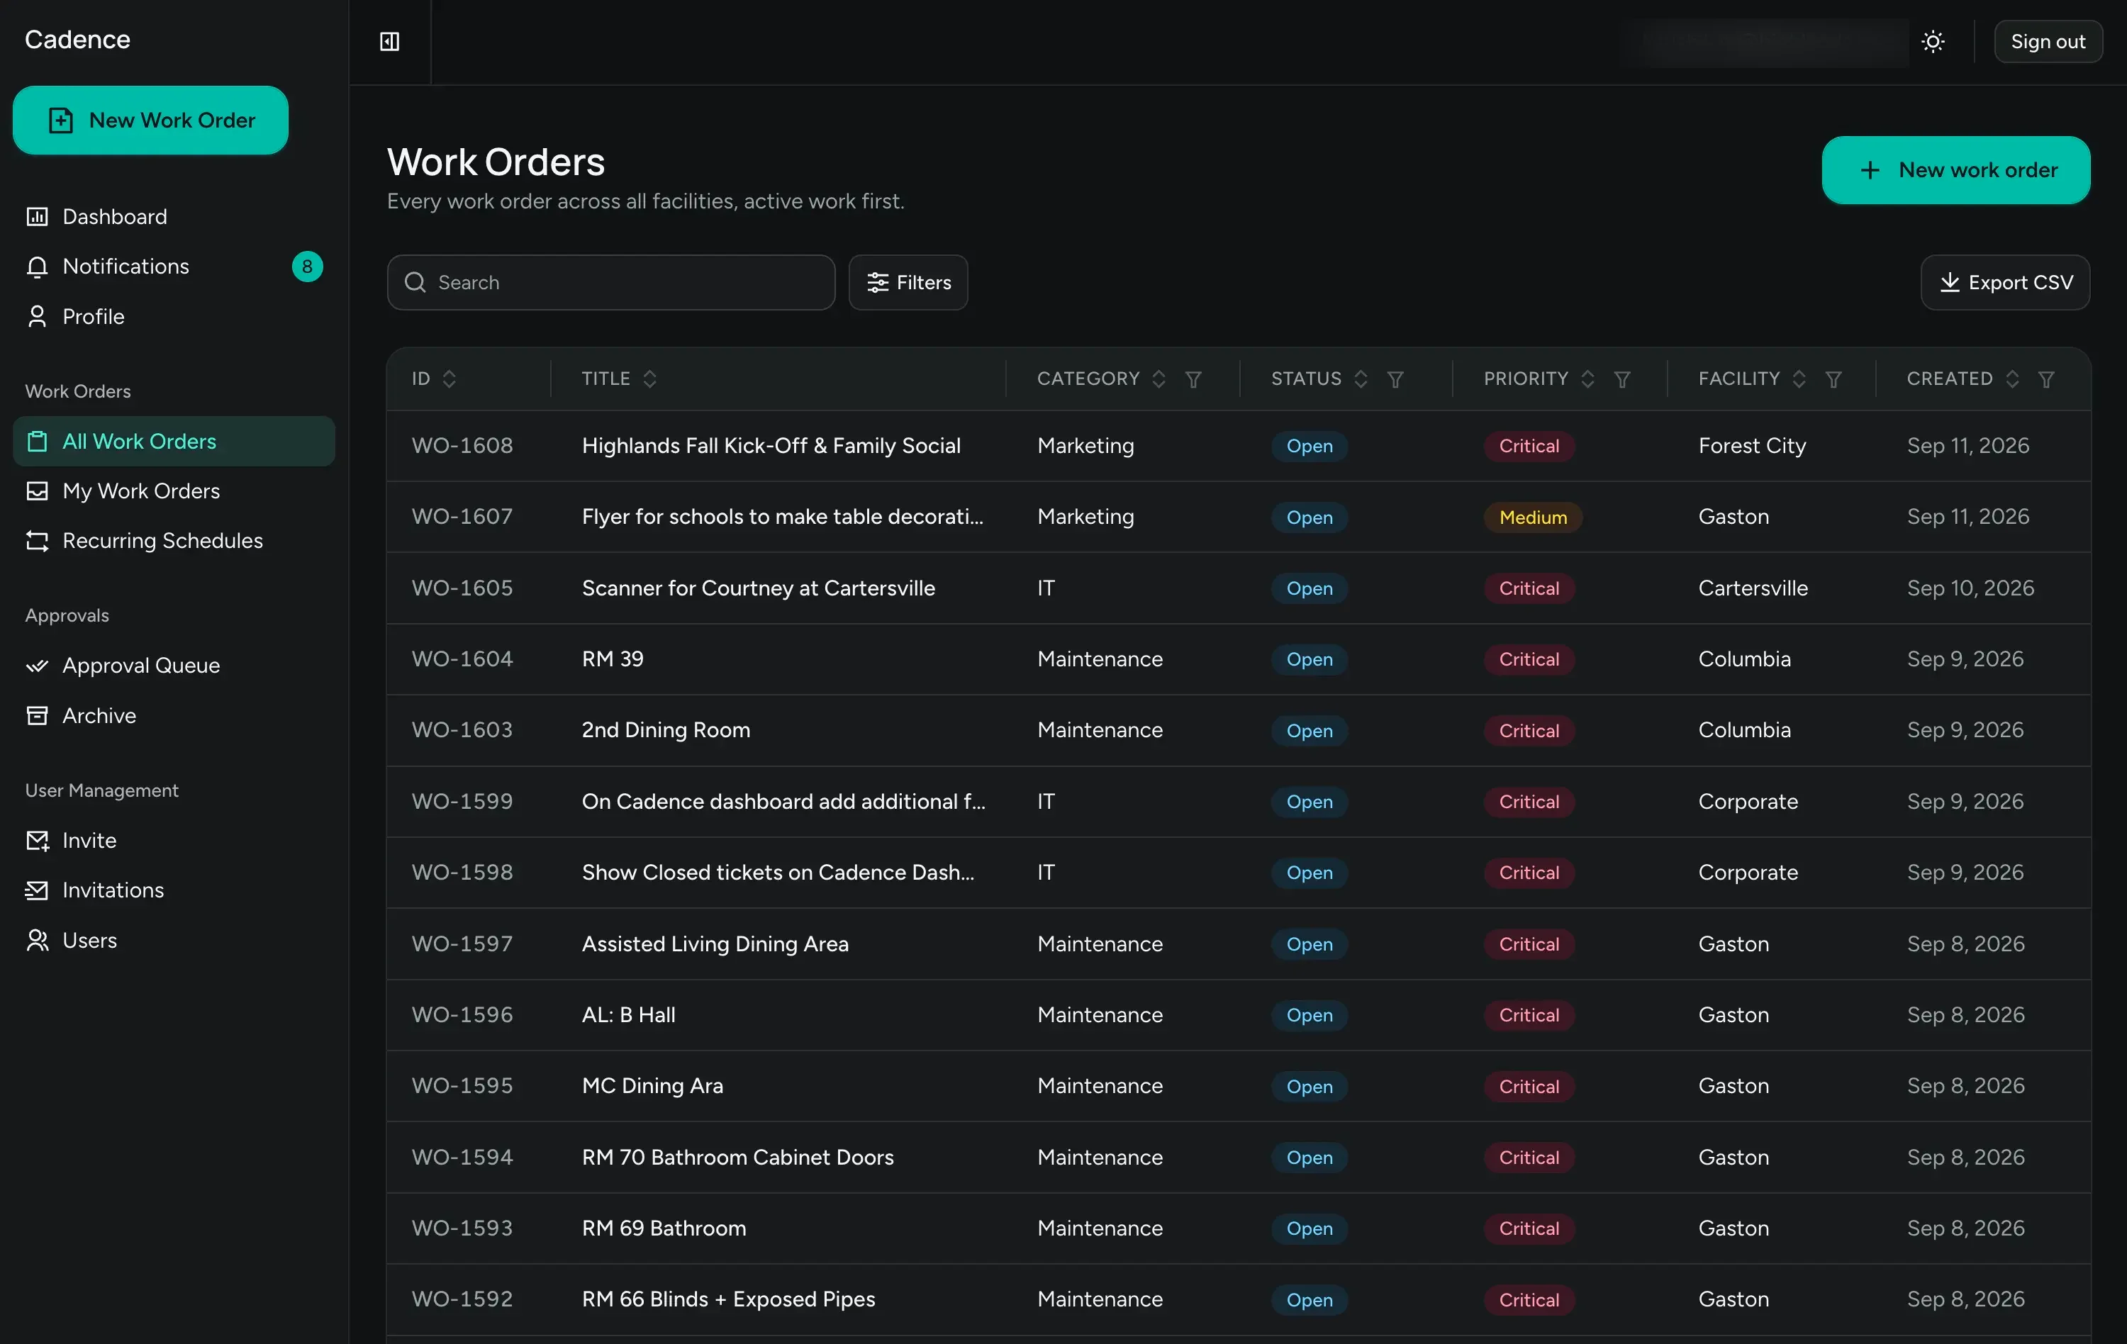2127x1344 pixels.
Task: Sort by the Category column arrows
Action: tap(1159, 379)
